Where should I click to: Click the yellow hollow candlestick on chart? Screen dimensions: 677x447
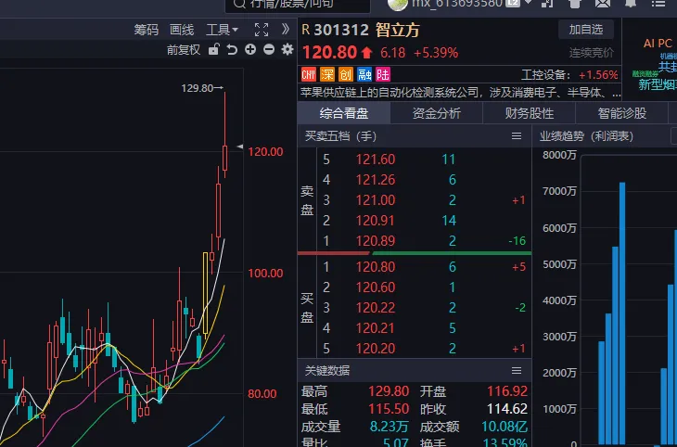(x=206, y=293)
